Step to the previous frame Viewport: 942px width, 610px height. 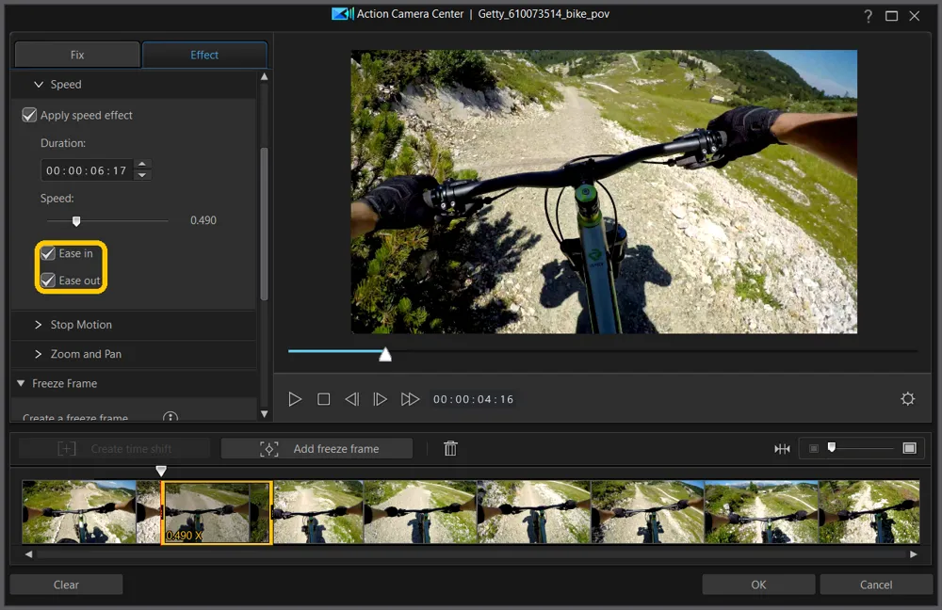[352, 399]
